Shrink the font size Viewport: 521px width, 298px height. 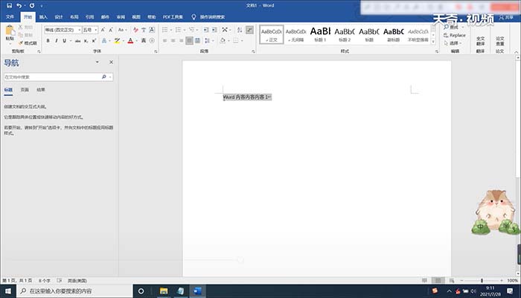111,30
